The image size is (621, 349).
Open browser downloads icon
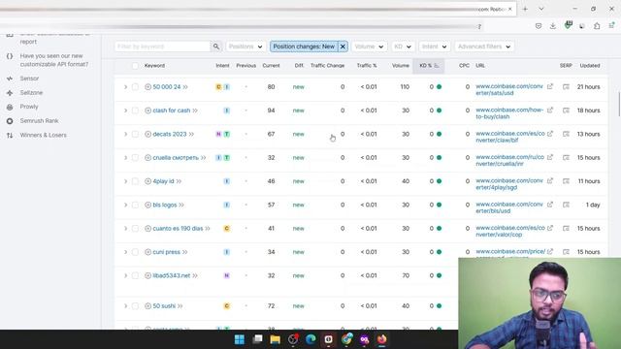553,26
